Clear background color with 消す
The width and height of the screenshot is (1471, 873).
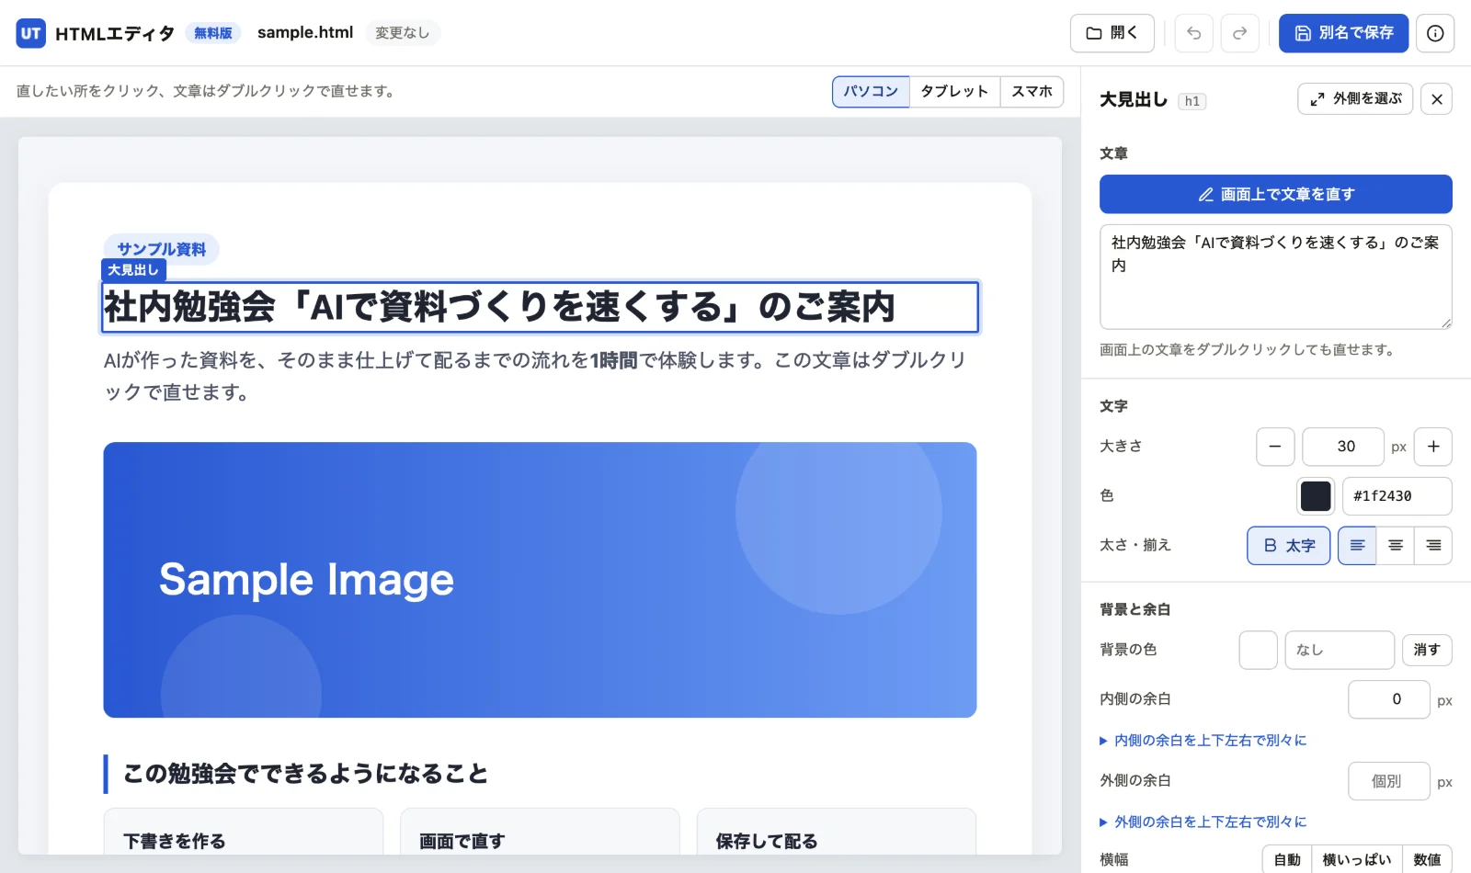[1427, 650]
